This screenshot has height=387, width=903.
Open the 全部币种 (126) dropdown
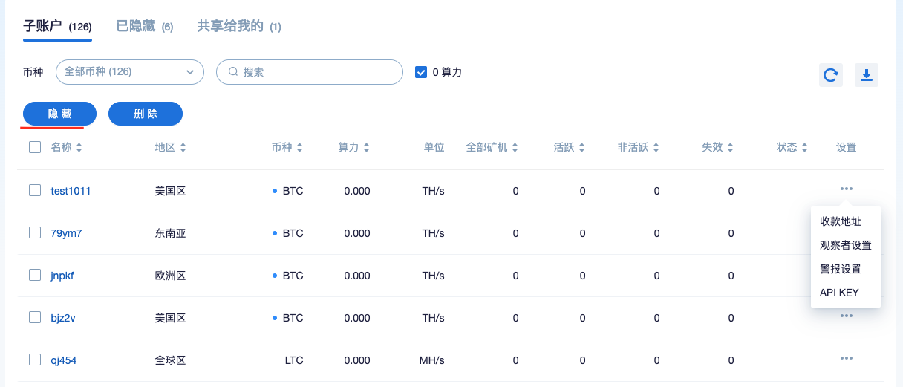(130, 72)
